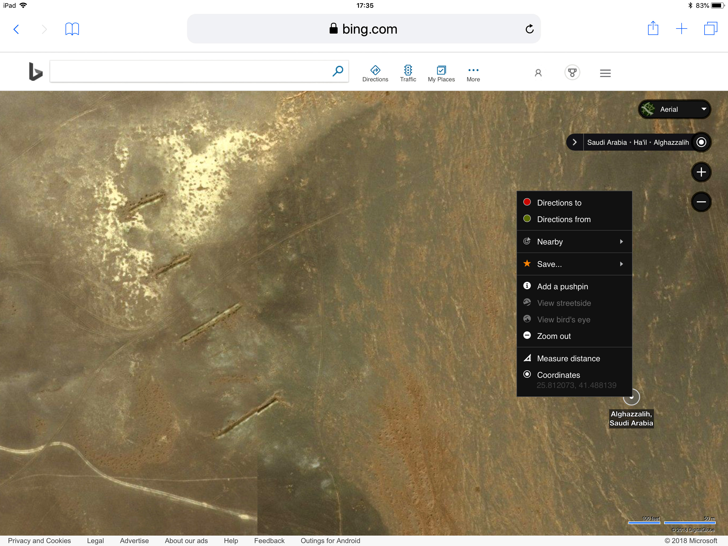Toggle the locate-me target button
The image size is (728, 546).
coord(701,142)
